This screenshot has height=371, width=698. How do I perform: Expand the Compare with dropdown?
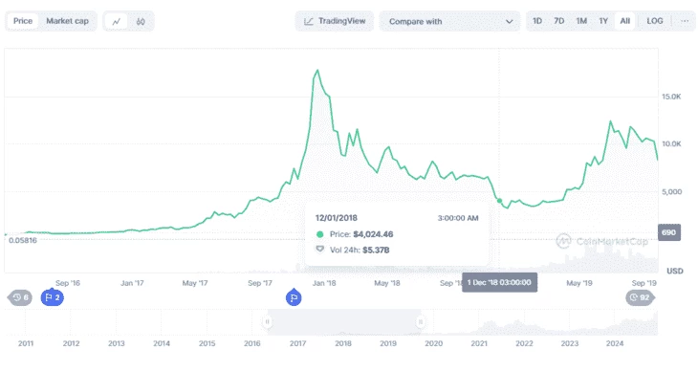[449, 21]
